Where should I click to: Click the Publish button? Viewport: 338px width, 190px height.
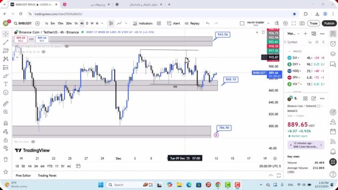(329, 24)
